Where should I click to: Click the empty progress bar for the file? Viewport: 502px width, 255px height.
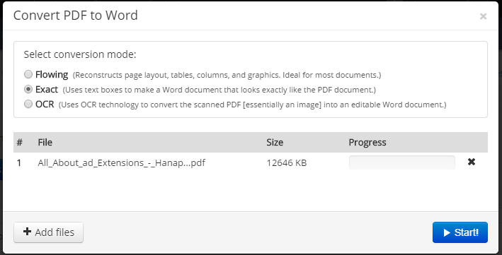coord(401,162)
